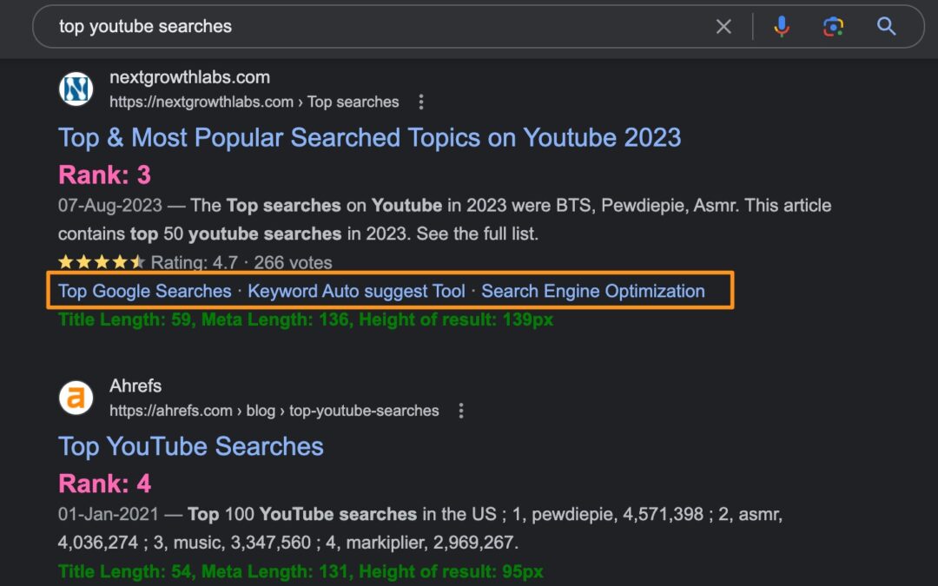Start voice search with the microphone icon

point(782,27)
